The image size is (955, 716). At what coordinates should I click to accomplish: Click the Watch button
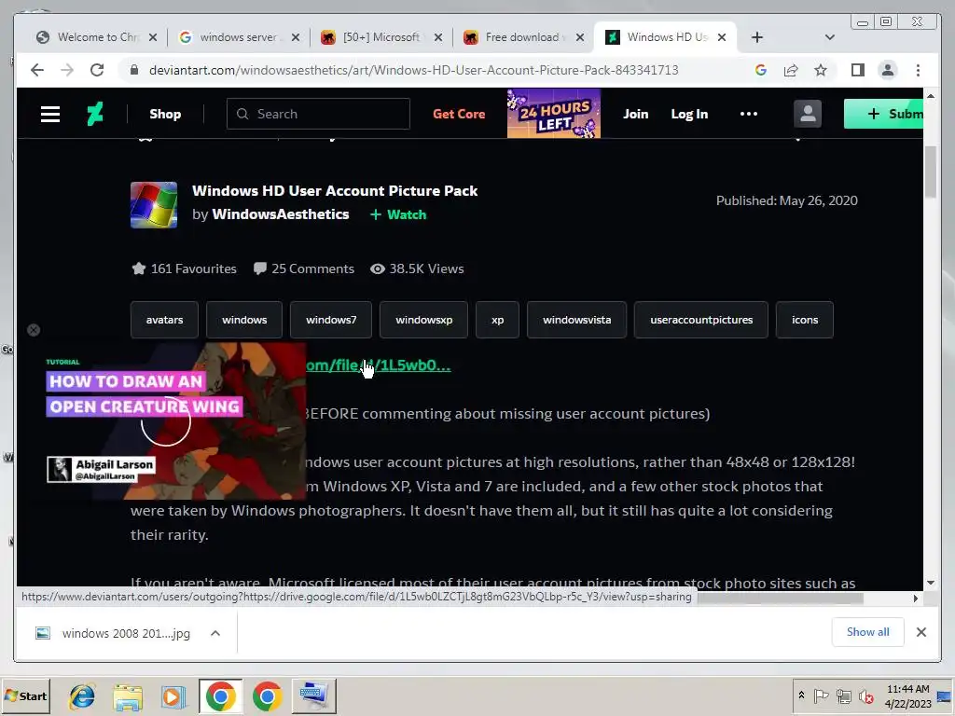(x=398, y=214)
